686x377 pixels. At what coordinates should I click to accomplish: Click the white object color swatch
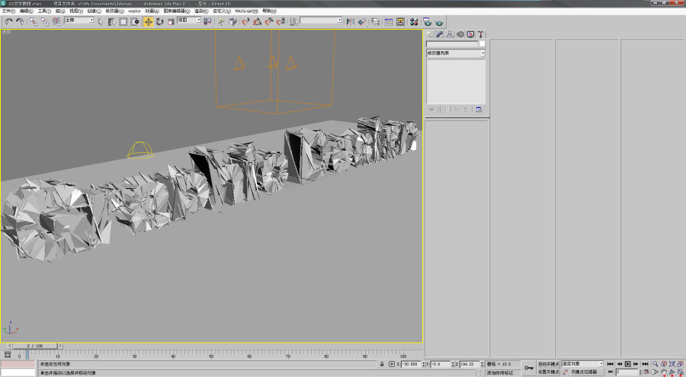(482, 43)
